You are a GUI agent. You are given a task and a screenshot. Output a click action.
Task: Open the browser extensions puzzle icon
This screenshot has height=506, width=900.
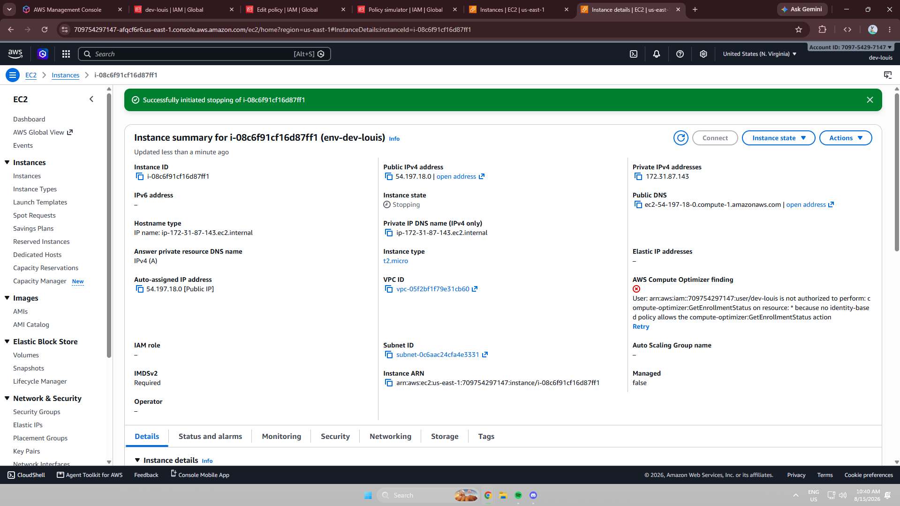(822, 30)
